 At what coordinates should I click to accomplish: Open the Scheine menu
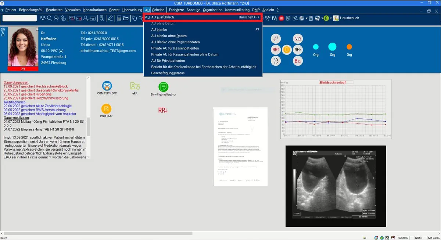[158, 10]
